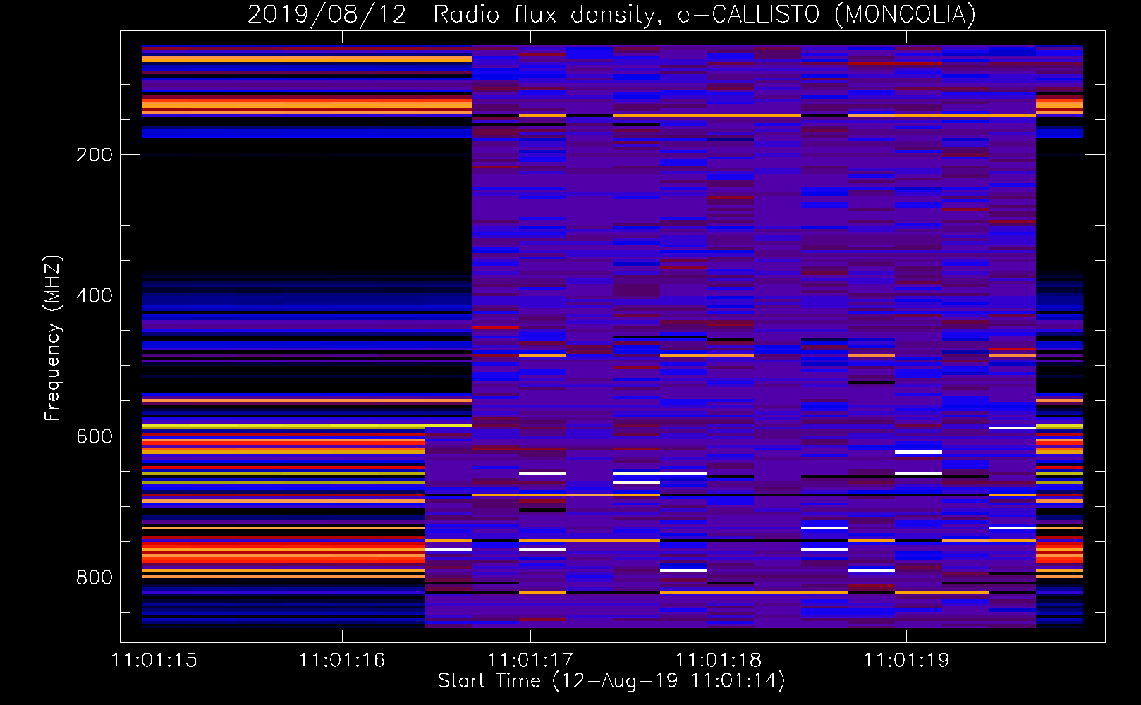Select the 11:01:17 time tick label
This screenshot has width=1141, height=705.
(530, 661)
